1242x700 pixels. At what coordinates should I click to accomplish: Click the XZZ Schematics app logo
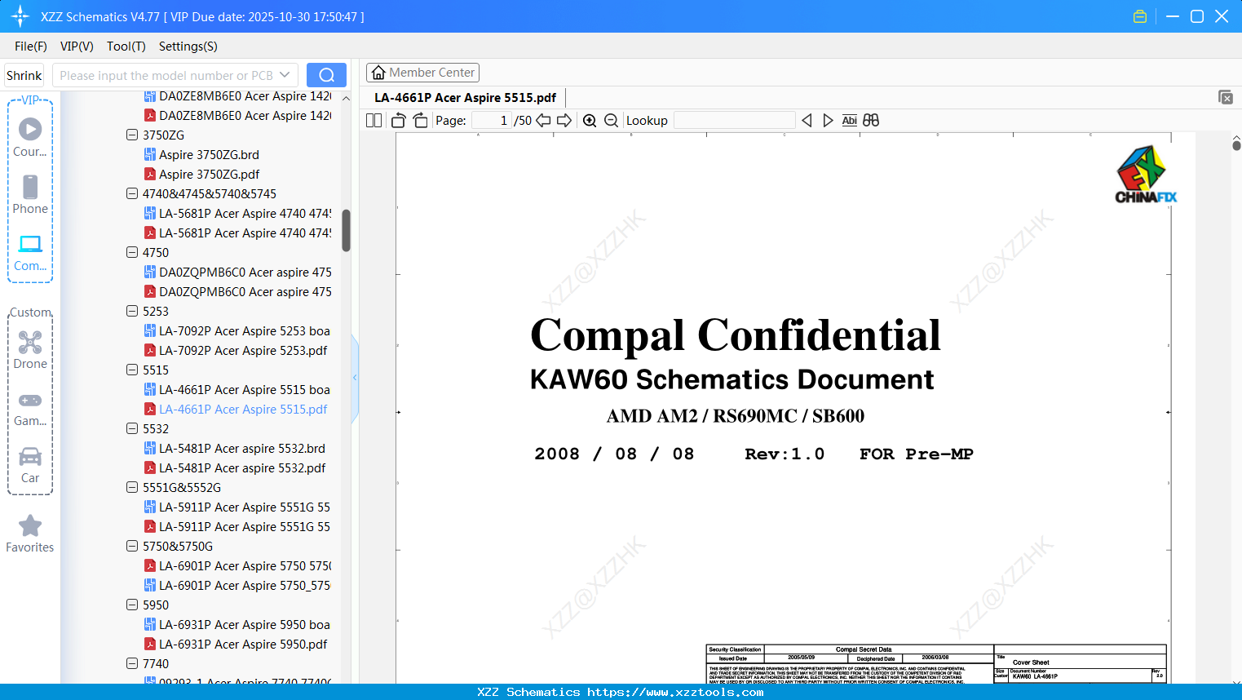(20, 16)
